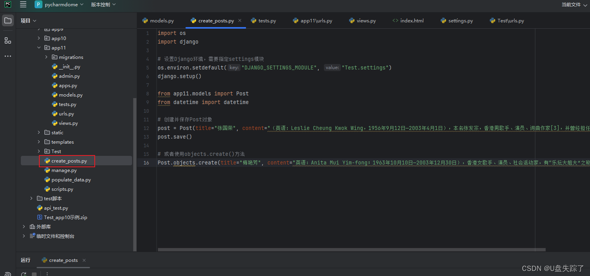
Task: Switch to Test\urls.py editor tab
Action: 507,20
